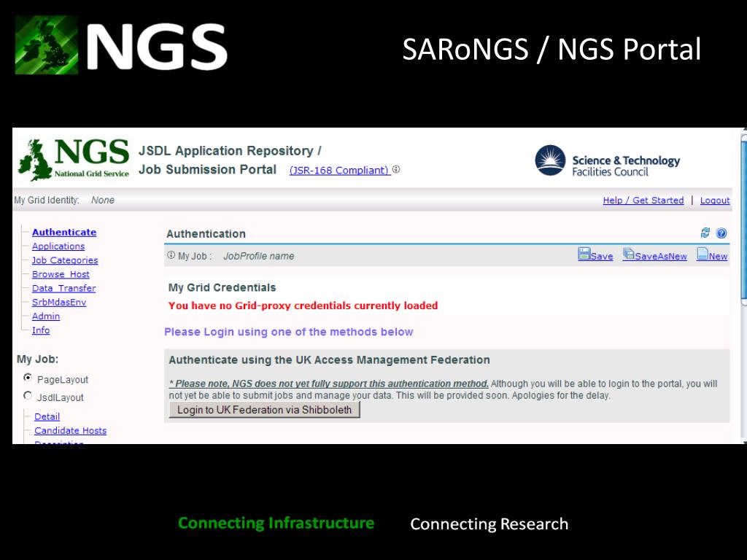Open SrbMdasEnv in the sidebar
This screenshot has width=747, height=560.
pyautogui.click(x=59, y=303)
